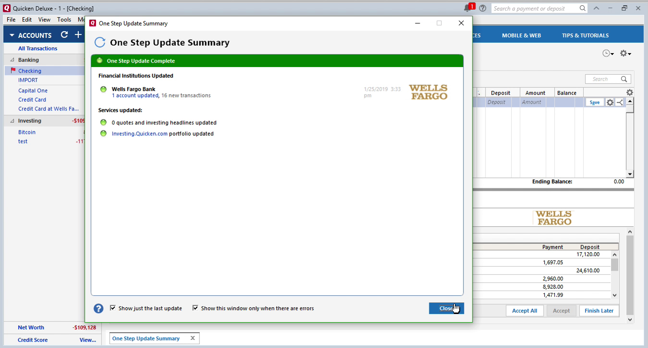Click the Wells Fargo logo in dialog

point(428,92)
